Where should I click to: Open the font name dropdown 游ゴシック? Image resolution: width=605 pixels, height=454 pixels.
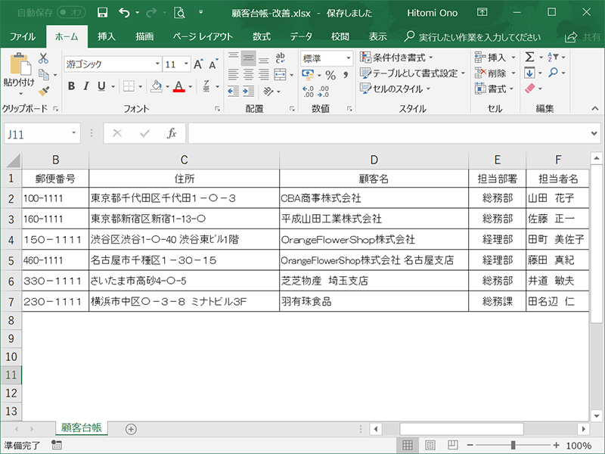[157, 64]
